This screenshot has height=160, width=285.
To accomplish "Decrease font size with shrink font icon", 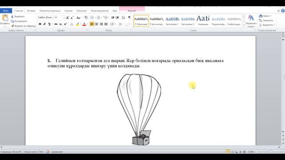I will 72,18.
